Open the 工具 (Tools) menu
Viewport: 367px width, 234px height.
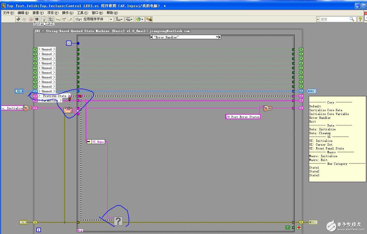[x=82, y=13]
